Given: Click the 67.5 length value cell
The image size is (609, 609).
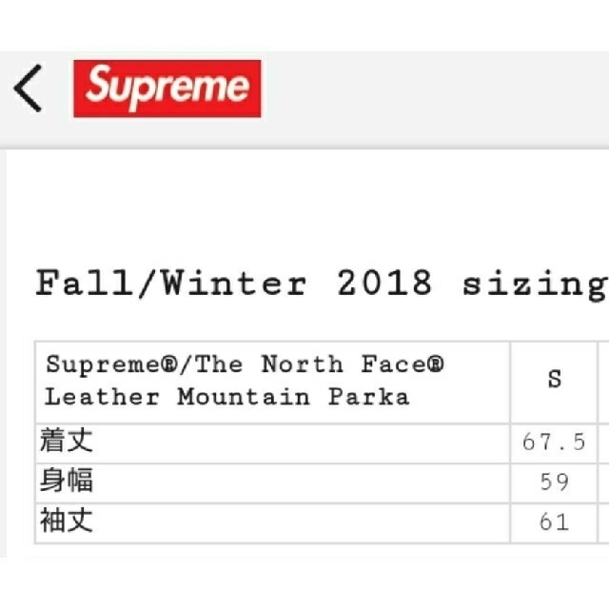Looking at the screenshot, I should [x=554, y=442].
